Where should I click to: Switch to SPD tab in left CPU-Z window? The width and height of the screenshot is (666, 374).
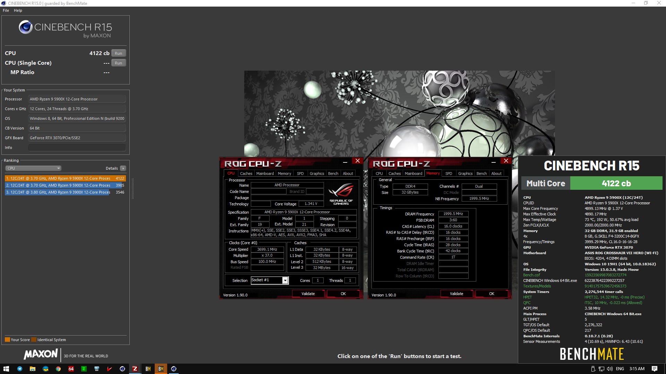click(x=300, y=173)
